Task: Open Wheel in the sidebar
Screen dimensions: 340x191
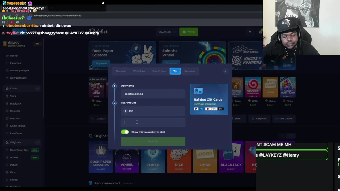Action: click(14, 157)
